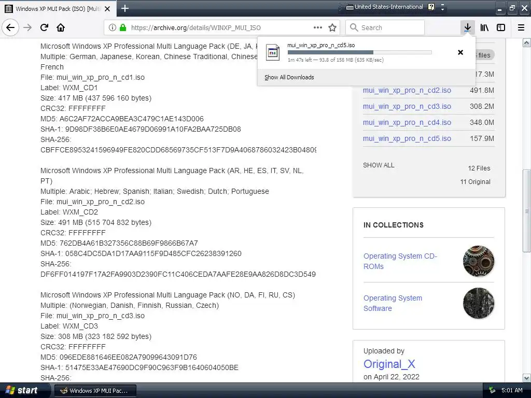Click 'Label: WXM_CD2' text
The image size is (531, 398).
pos(69,212)
